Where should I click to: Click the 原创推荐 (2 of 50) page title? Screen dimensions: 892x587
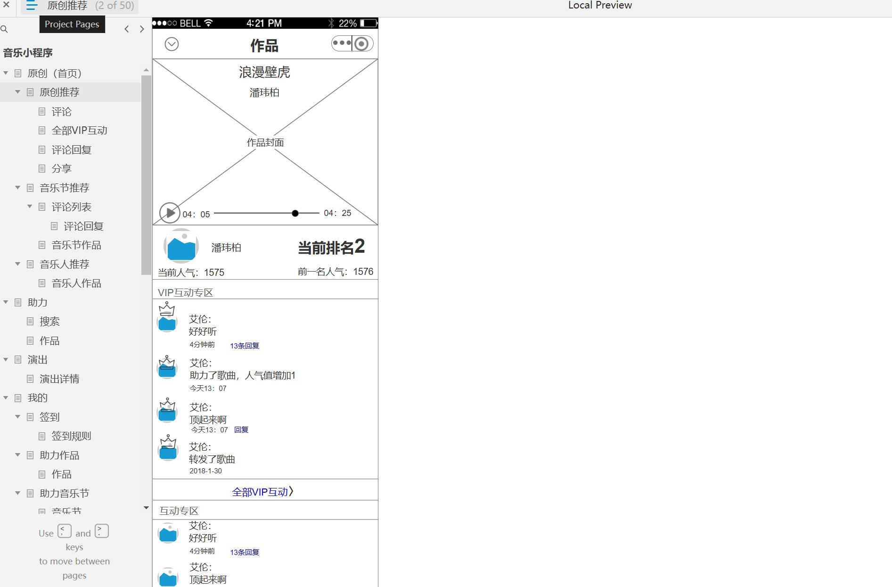(90, 6)
